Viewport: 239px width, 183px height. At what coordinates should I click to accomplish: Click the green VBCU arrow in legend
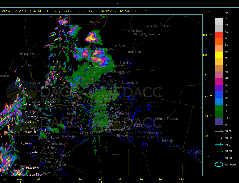(219, 151)
